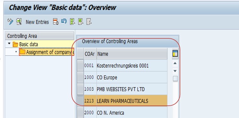Click the Undo Change arrow icon
The image size is (239, 118).
64,21
